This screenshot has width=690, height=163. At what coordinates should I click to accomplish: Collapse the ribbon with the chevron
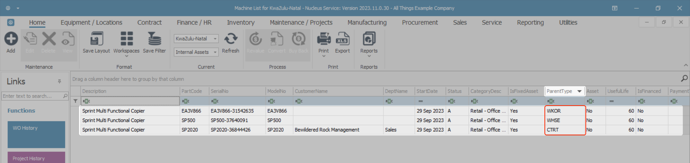686,65
